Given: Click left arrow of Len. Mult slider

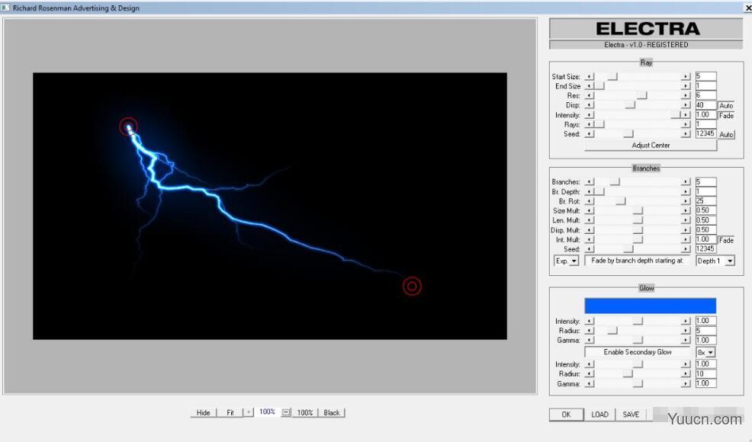Looking at the screenshot, I should 590,220.
